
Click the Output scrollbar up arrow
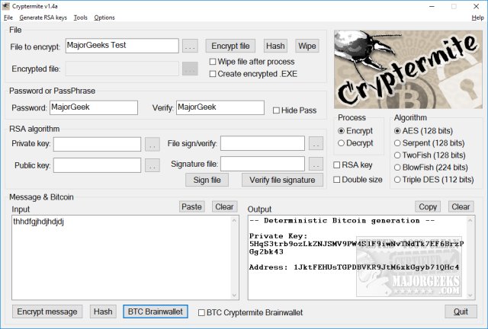470,220
